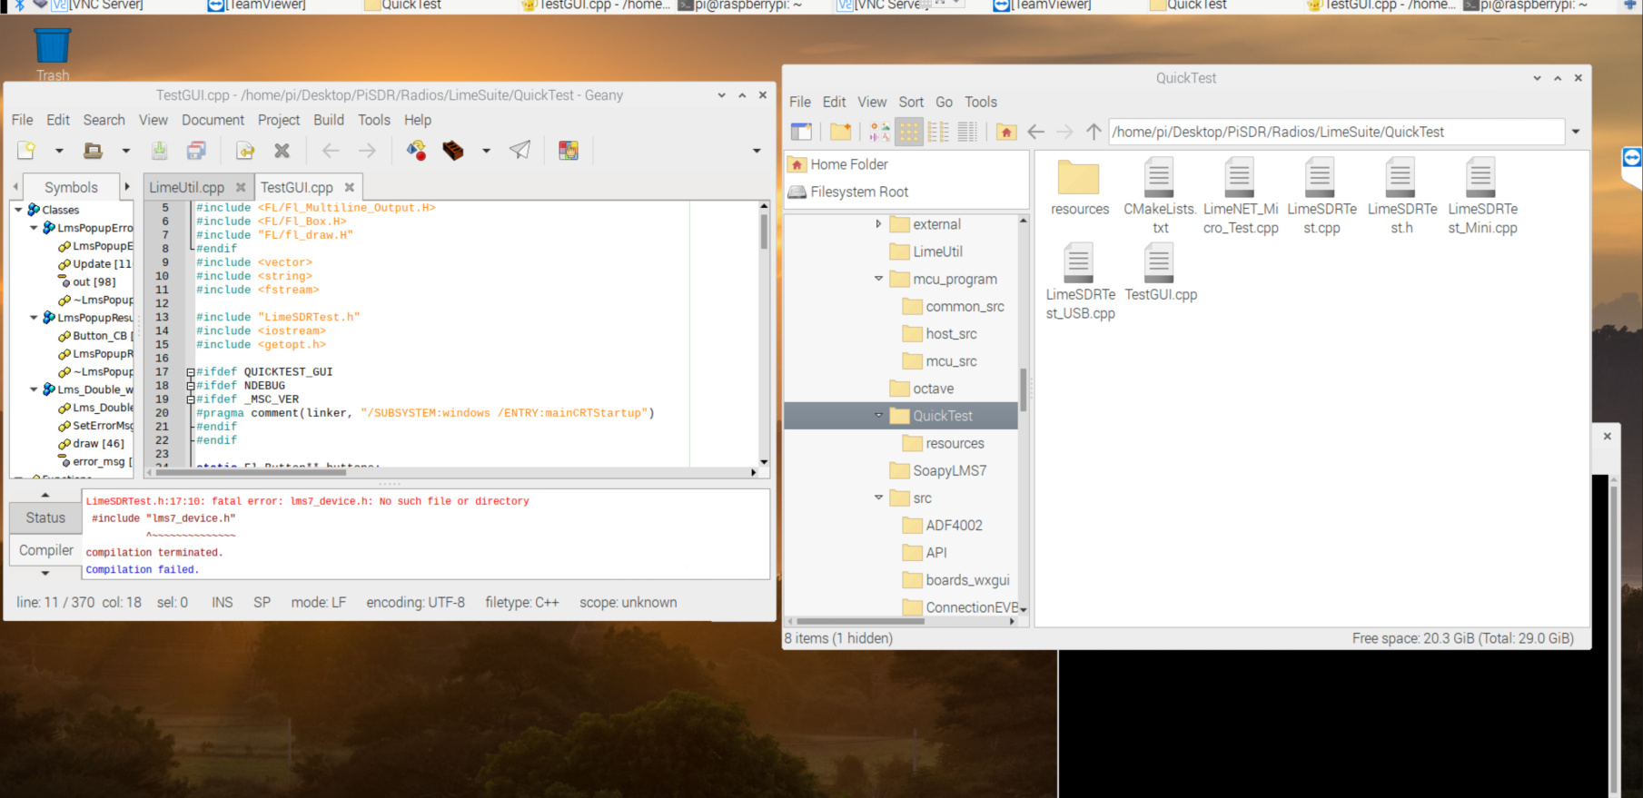Click the Run paper-plane icon in Geany
The height and width of the screenshot is (798, 1643).
click(520, 151)
